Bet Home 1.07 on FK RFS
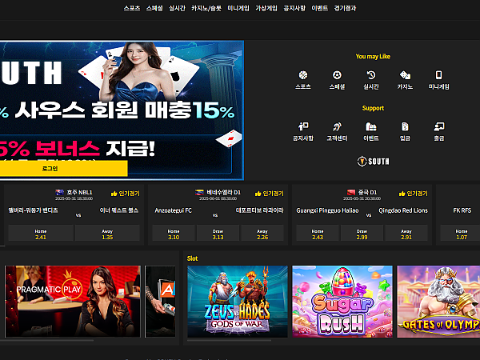Screen dimensions: 480x360 (x=460, y=234)
